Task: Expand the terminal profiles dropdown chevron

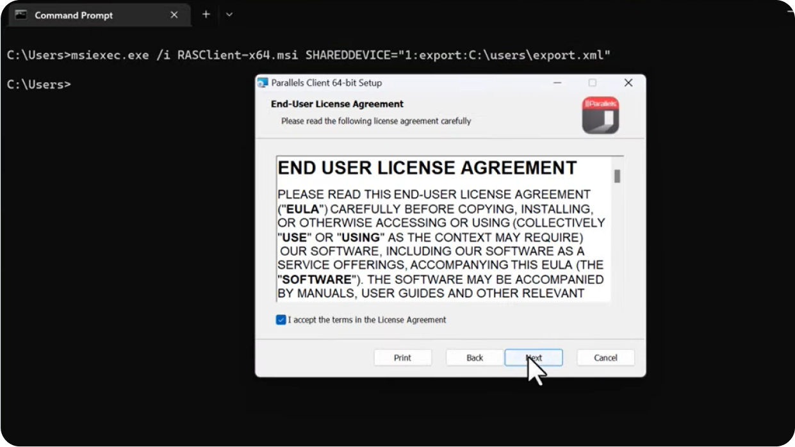Action: (x=229, y=15)
